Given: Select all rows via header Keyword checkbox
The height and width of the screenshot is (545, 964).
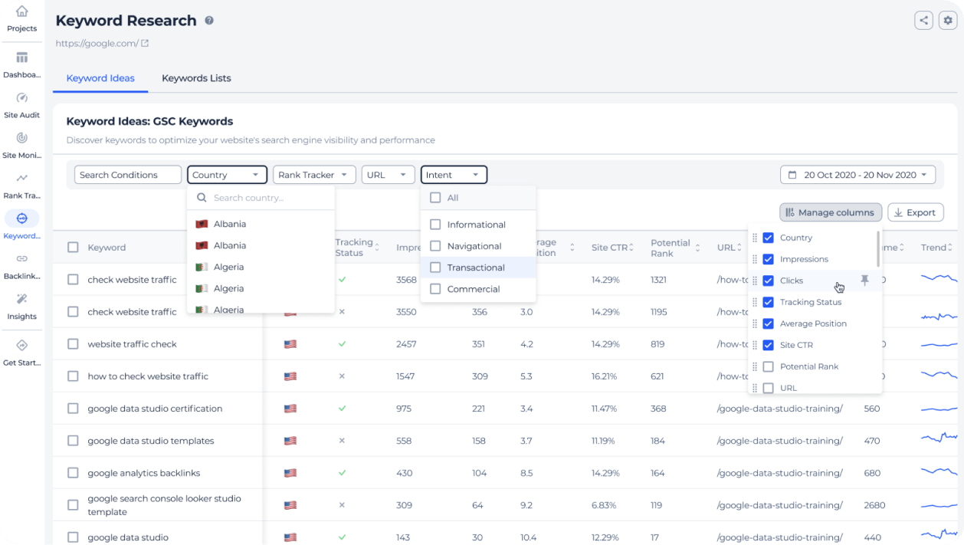Looking at the screenshot, I should pos(73,248).
